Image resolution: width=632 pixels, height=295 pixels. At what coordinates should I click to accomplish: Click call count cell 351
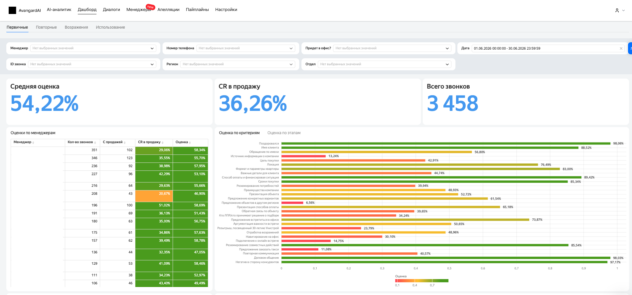82,150
